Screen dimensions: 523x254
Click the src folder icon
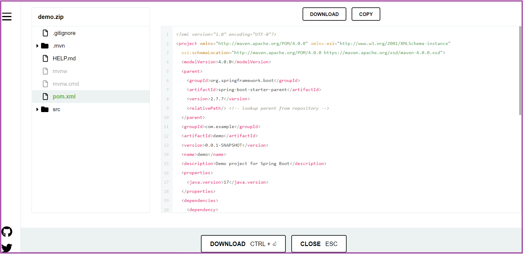click(45, 109)
